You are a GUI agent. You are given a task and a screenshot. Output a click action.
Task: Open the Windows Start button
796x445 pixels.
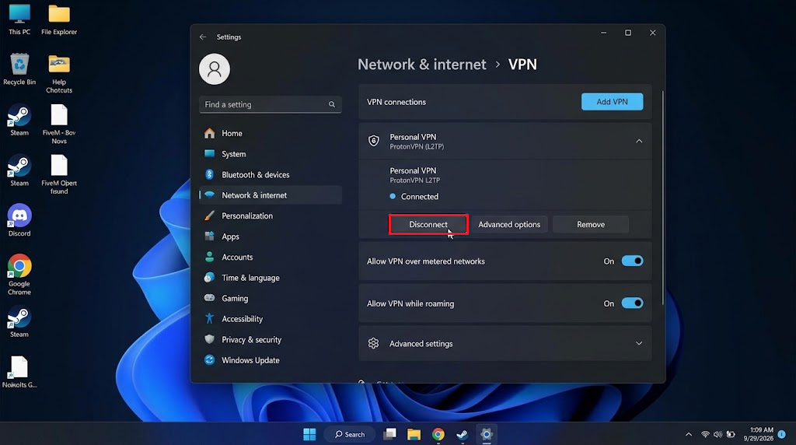coord(309,434)
